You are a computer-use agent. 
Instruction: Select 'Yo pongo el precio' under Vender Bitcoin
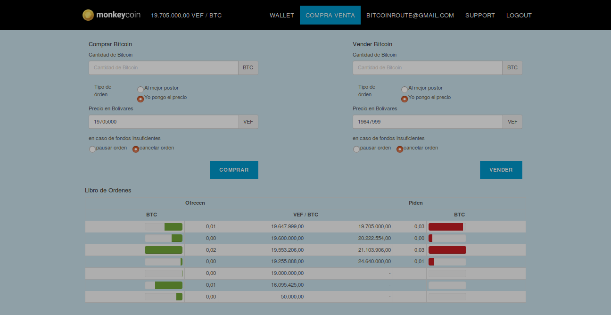(405, 99)
